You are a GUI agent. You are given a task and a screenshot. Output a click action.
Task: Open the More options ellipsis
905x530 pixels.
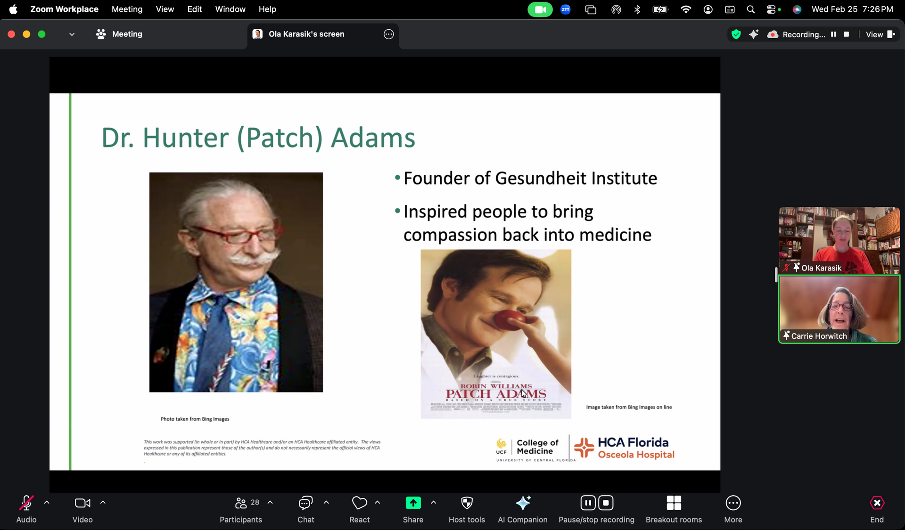pyautogui.click(x=733, y=503)
